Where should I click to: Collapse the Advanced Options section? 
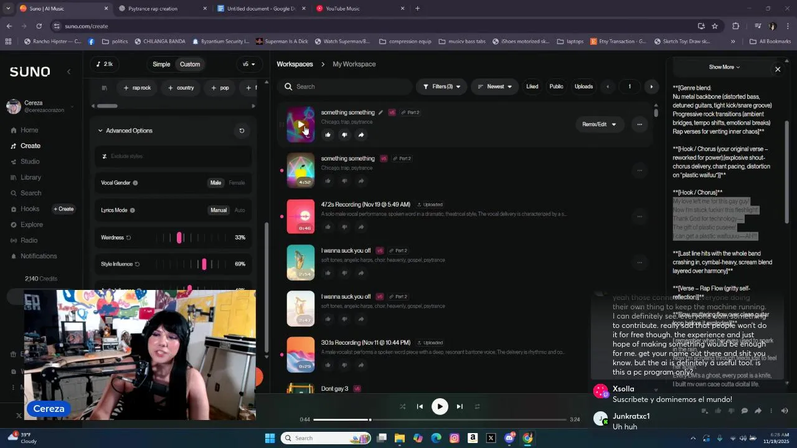coord(100,131)
